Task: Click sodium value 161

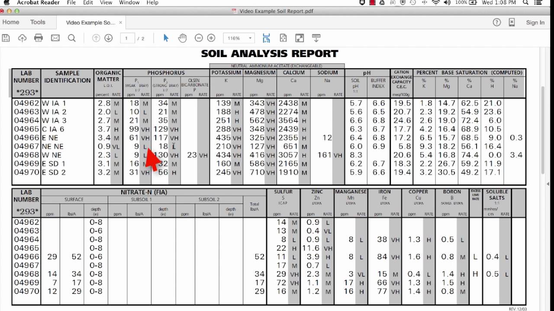Action: [324, 155]
